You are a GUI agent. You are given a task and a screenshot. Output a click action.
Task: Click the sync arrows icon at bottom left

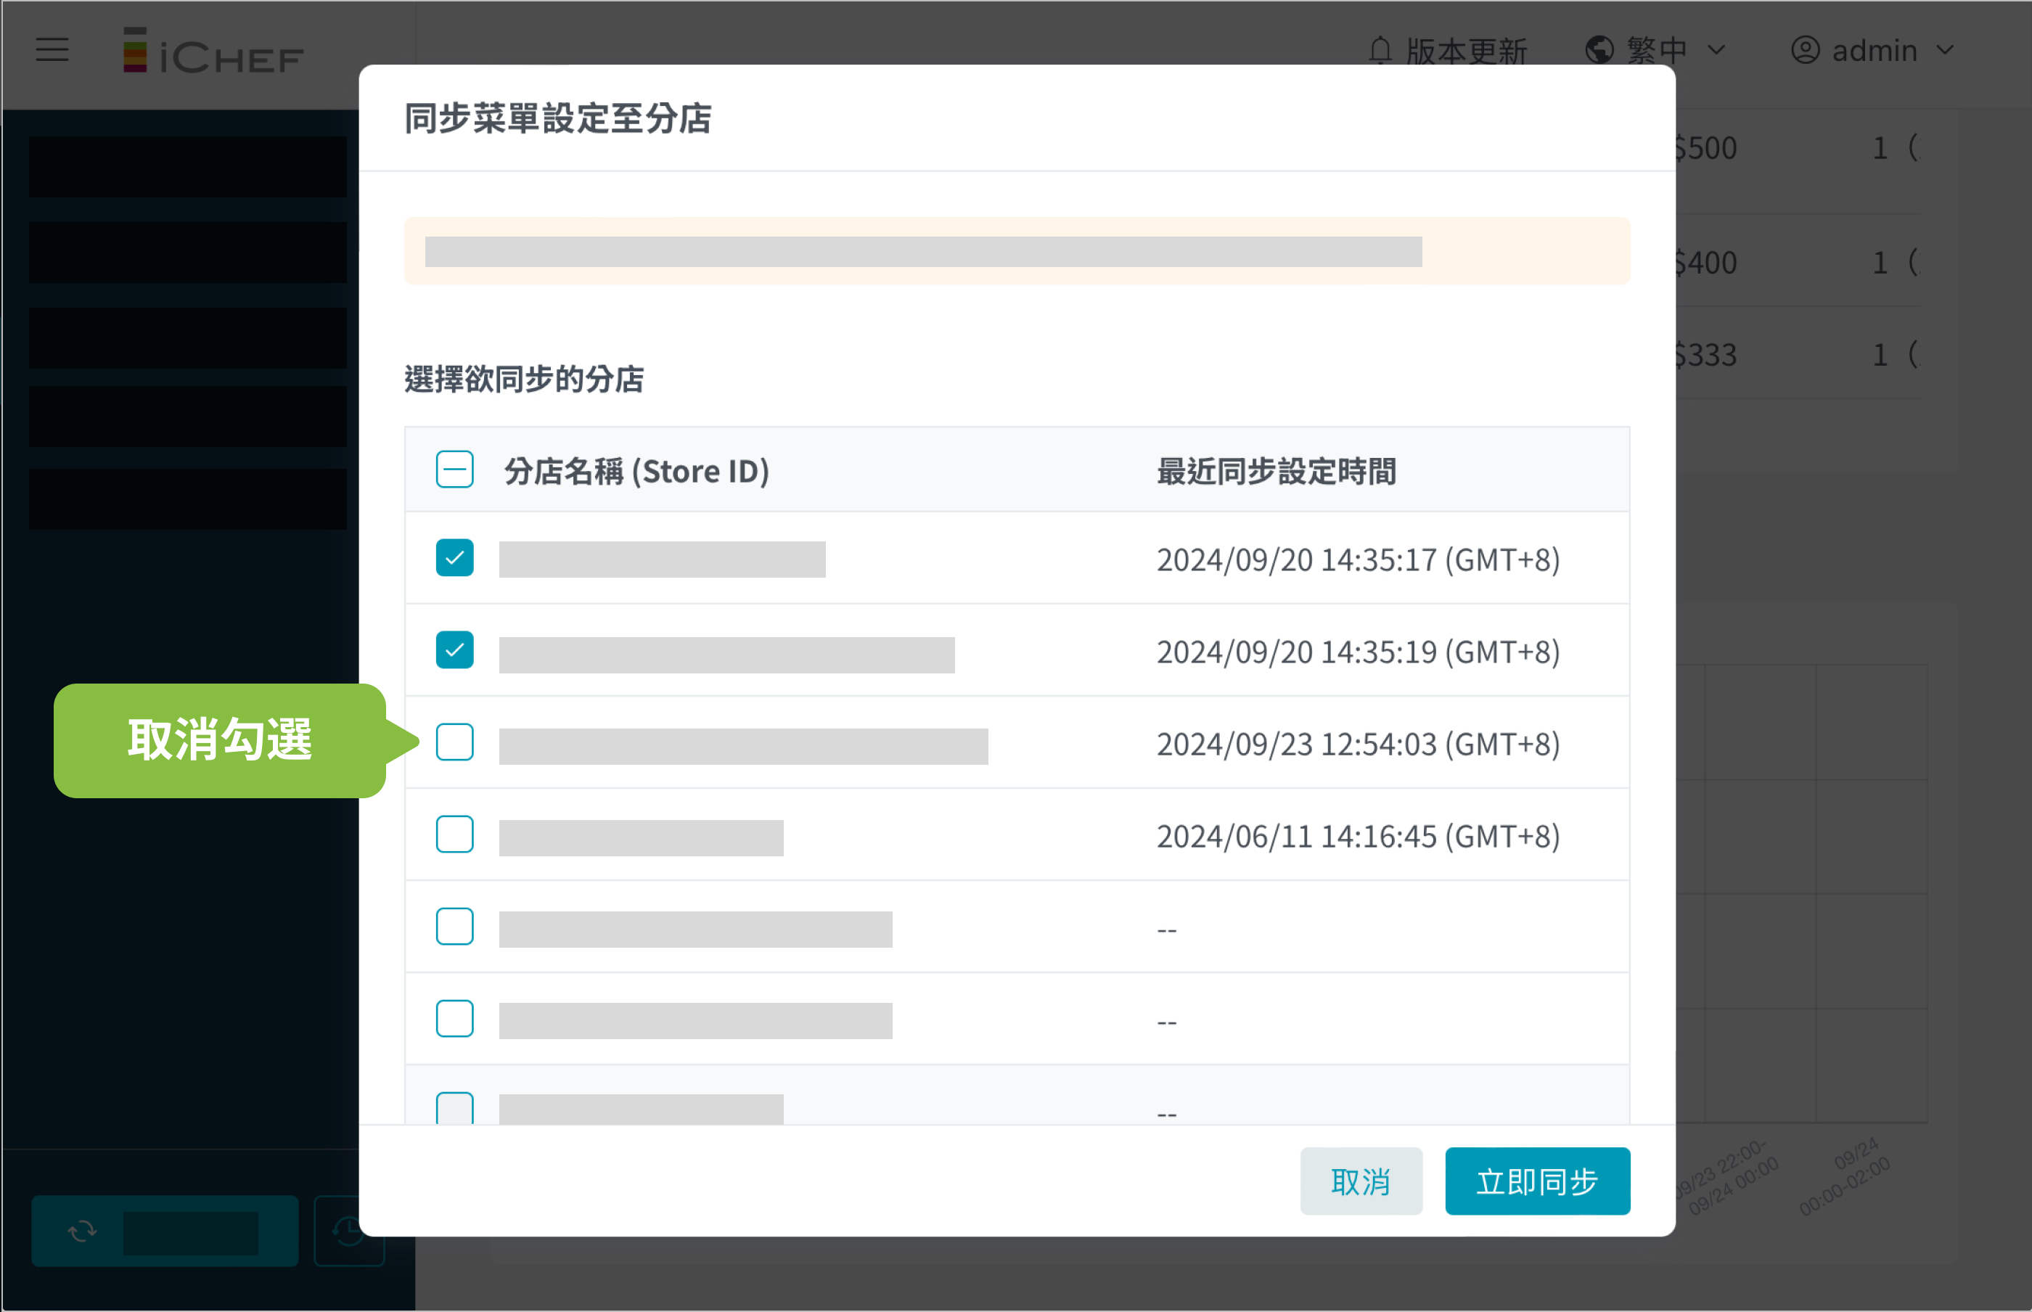[83, 1231]
